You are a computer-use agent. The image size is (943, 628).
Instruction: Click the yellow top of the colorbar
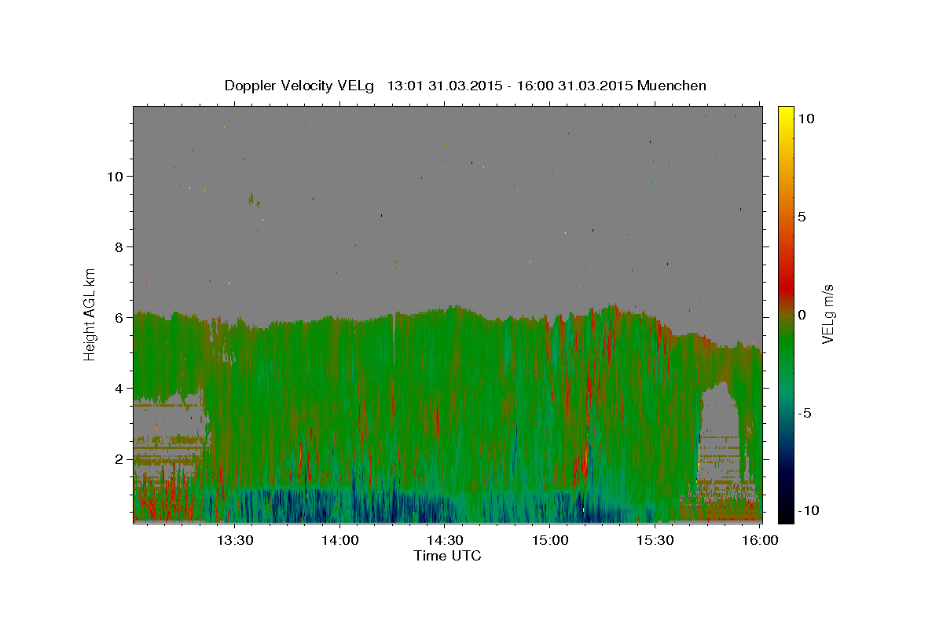tap(786, 114)
